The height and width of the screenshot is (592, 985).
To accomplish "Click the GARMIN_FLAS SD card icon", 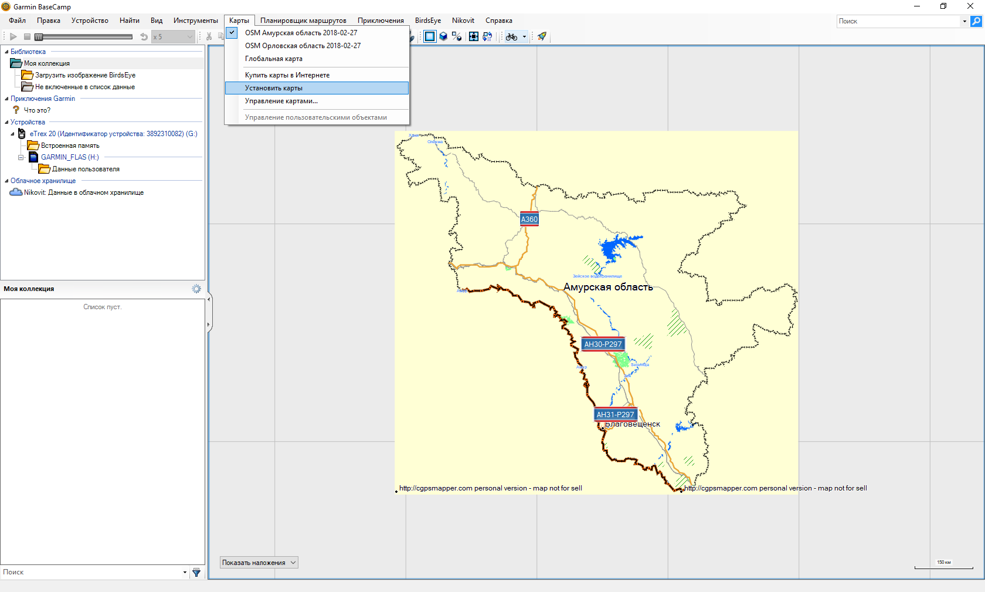I will pos(33,157).
